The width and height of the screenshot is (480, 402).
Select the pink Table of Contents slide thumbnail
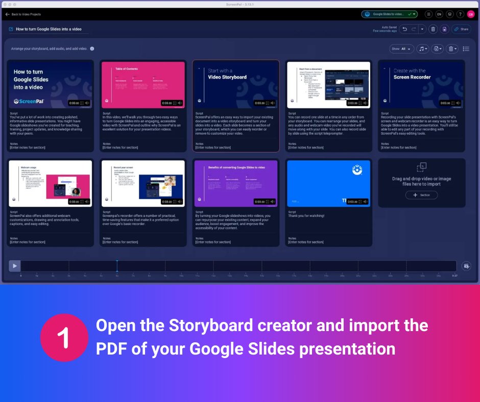(143, 85)
